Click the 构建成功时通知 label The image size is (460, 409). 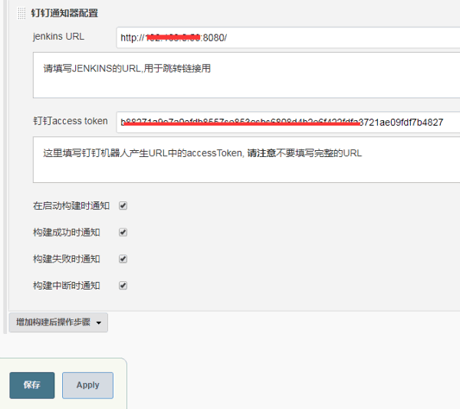click(67, 232)
